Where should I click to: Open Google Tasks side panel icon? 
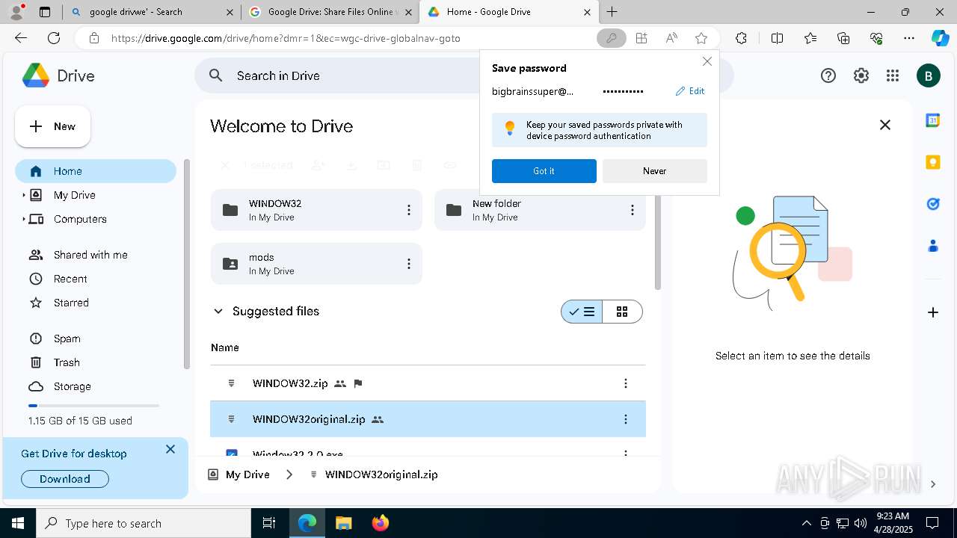tap(933, 203)
